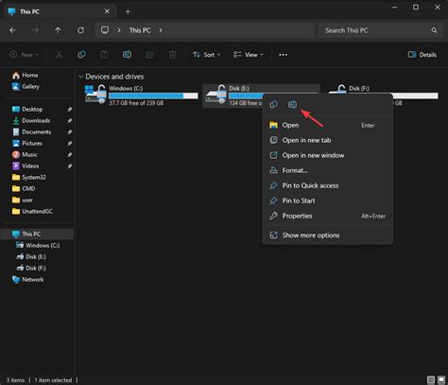
Task: Click the Paste toolbar icon
Action: point(104,55)
